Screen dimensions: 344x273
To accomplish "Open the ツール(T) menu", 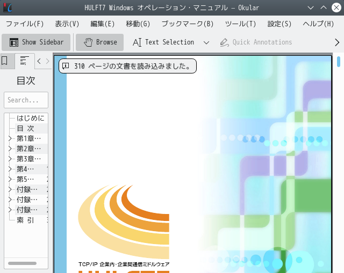I will [x=240, y=24].
